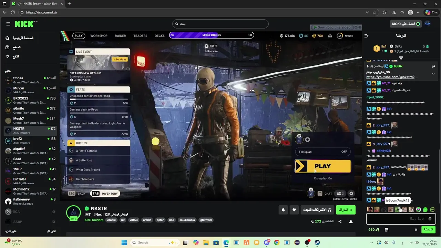Click the gift subscriptions button
441x248 pixels.
[317, 210]
